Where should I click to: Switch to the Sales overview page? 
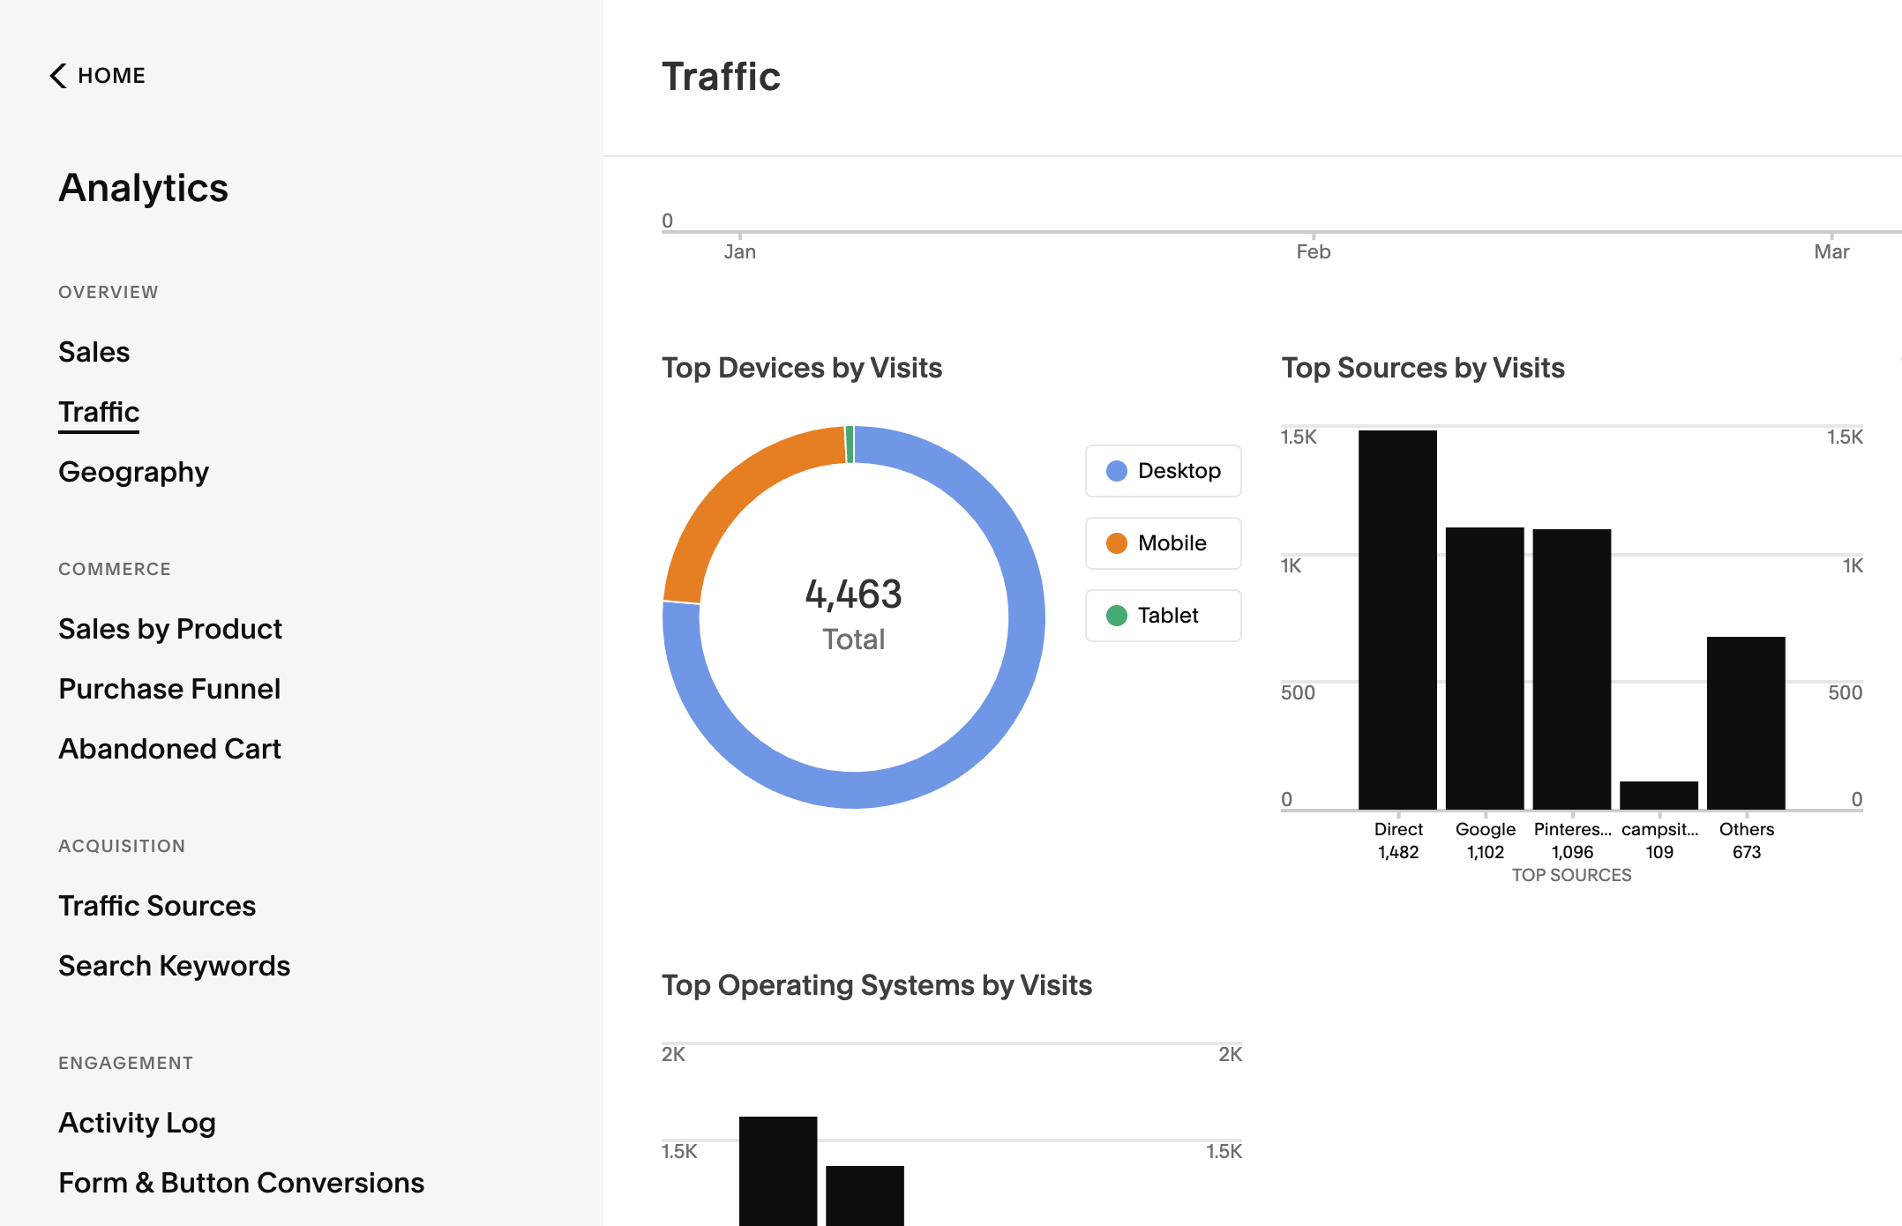94,352
